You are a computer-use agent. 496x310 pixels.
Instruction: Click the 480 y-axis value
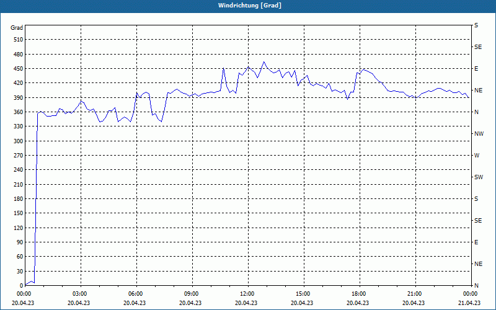19,55
